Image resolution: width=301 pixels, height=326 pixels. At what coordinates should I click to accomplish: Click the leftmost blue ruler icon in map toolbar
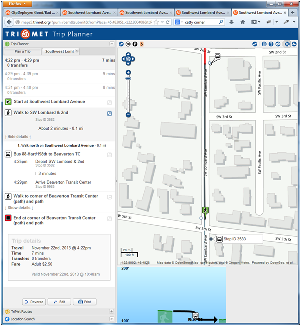click(121, 44)
